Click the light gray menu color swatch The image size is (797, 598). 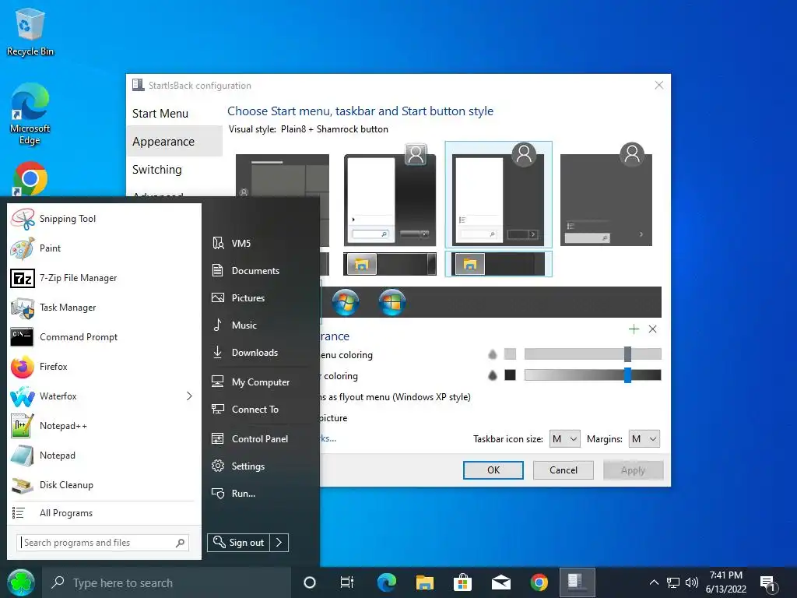pos(511,354)
